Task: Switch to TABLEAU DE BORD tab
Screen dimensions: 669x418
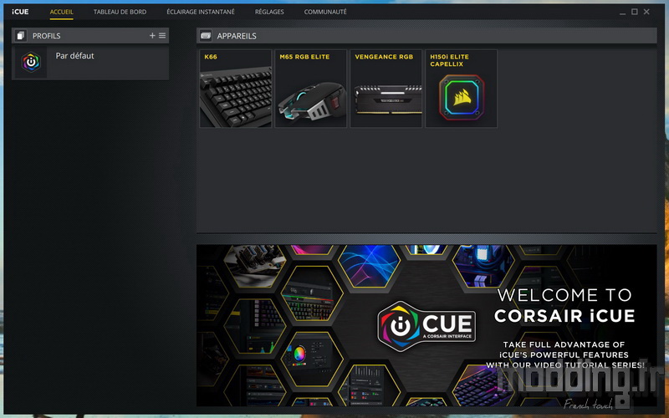Action: (x=120, y=12)
